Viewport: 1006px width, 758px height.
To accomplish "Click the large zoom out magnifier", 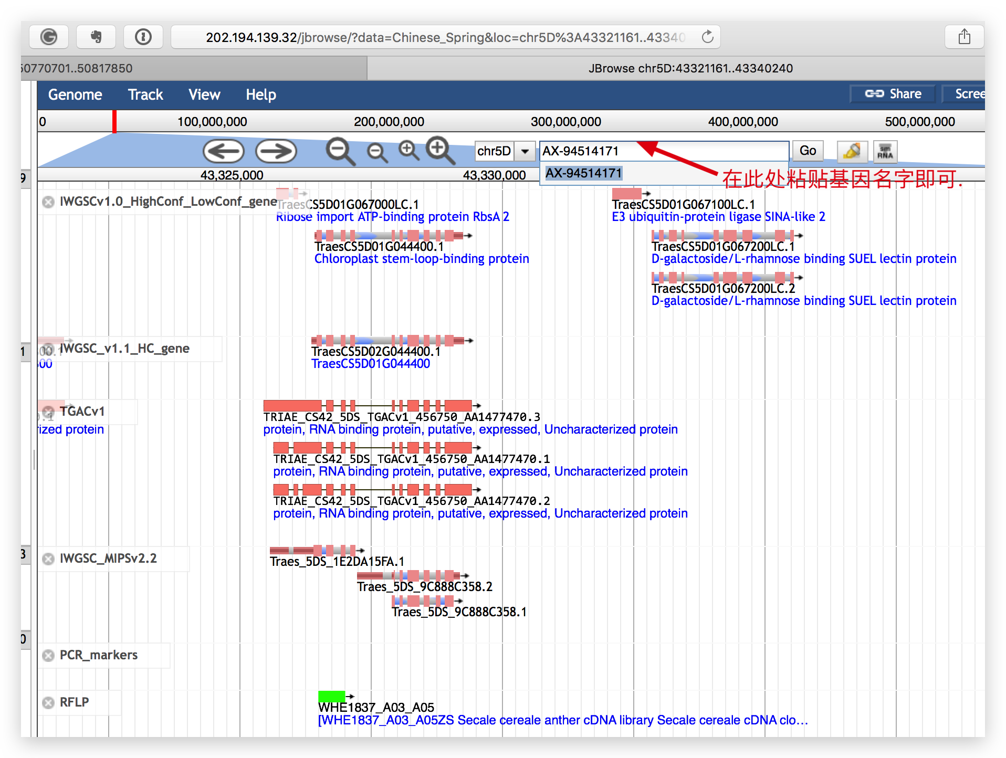I will [340, 152].
